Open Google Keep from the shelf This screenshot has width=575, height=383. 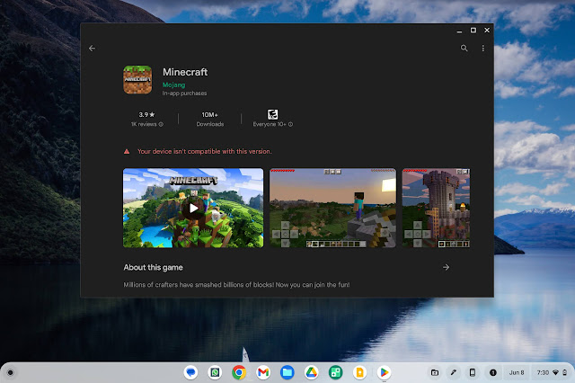coord(359,373)
